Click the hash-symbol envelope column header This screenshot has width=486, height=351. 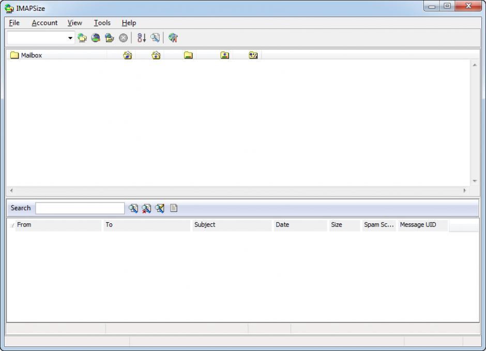click(127, 55)
